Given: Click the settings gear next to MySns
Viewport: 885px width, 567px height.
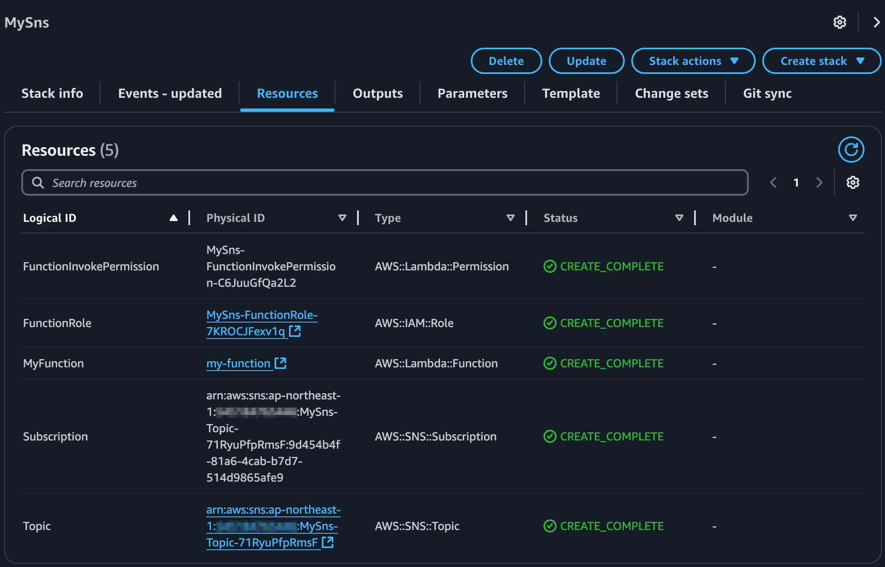Looking at the screenshot, I should point(839,22).
